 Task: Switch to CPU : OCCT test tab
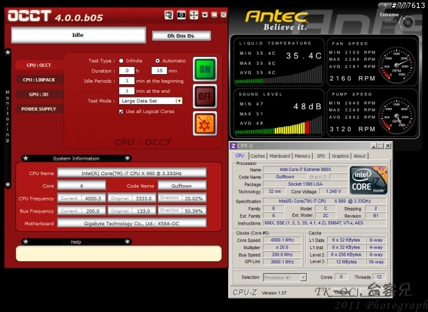(39, 65)
